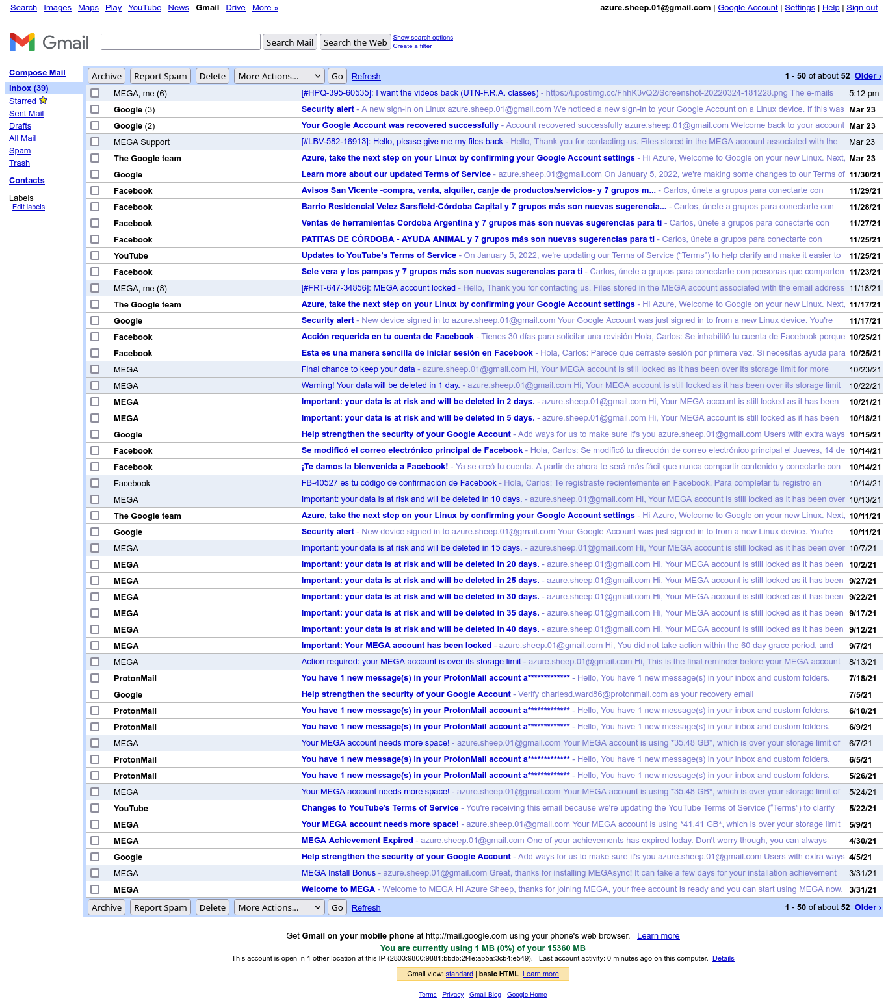Click the bottom Delete button
Screen dimensions: 888x1005
[x=213, y=907]
